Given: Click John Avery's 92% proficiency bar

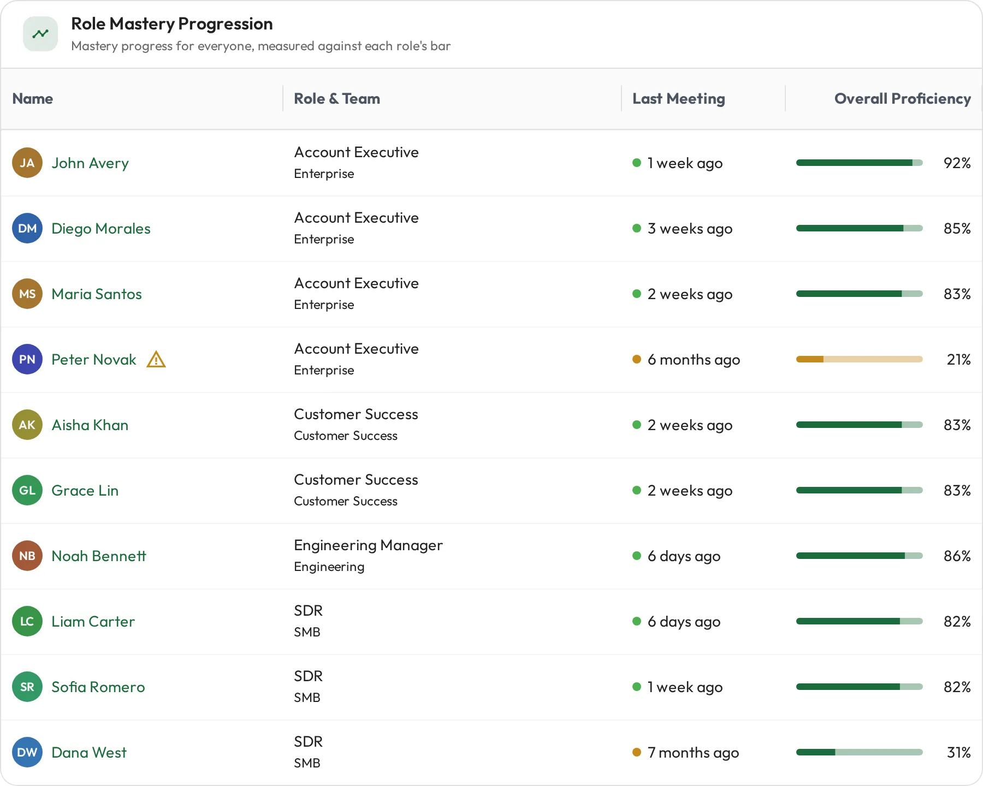Looking at the screenshot, I should [860, 163].
